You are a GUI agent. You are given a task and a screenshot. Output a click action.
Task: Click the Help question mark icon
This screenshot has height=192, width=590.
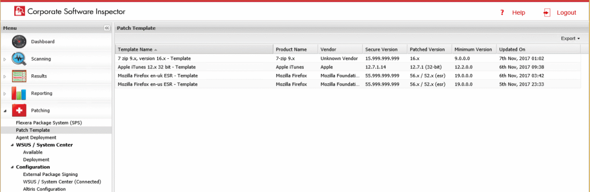(502, 13)
